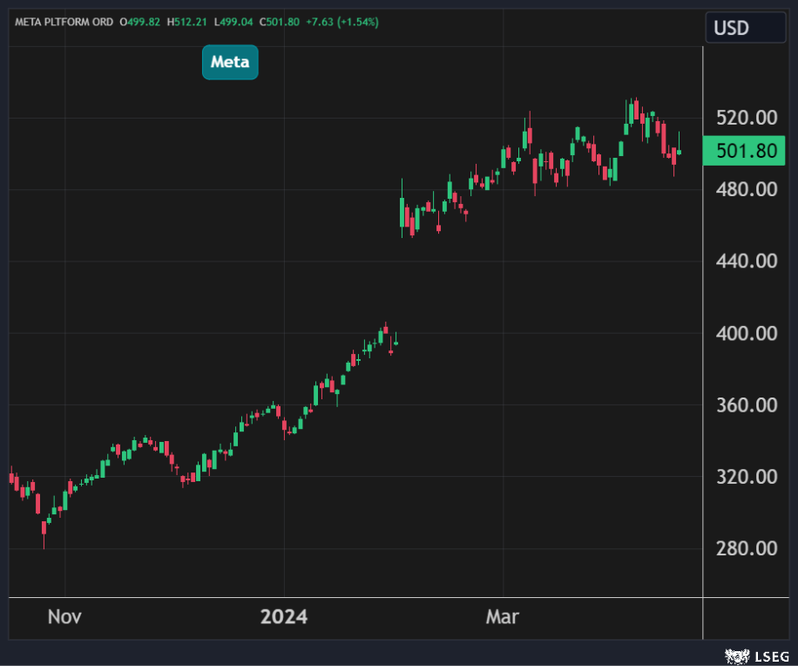798x666 pixels.
Task: Click the Nov label on time axis
Action: [64, 617]
